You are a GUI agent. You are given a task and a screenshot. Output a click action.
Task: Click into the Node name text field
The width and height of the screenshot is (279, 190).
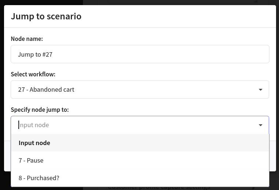coord(140,54)
